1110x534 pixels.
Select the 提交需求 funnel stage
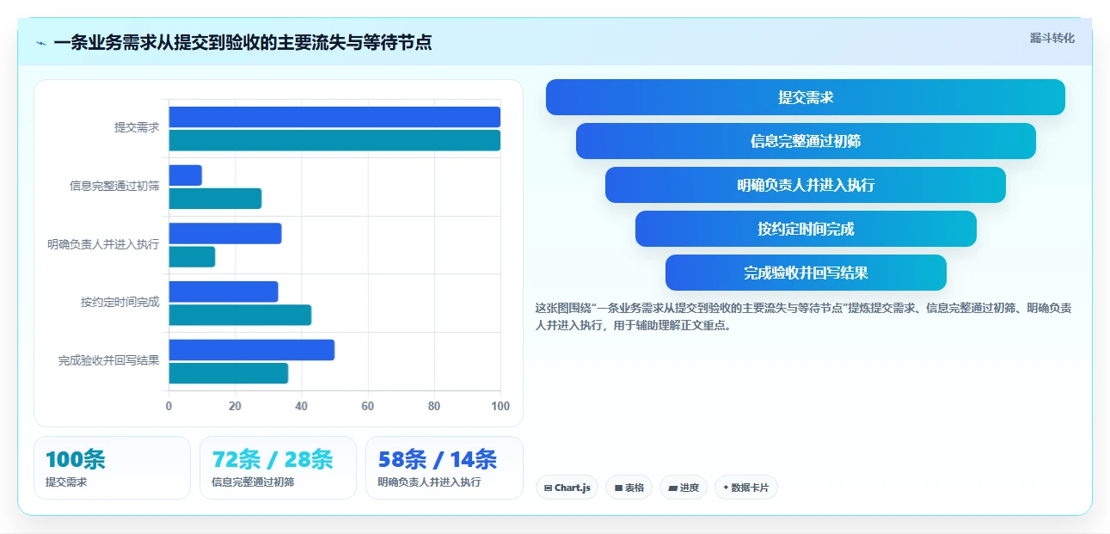pos(806,97)
